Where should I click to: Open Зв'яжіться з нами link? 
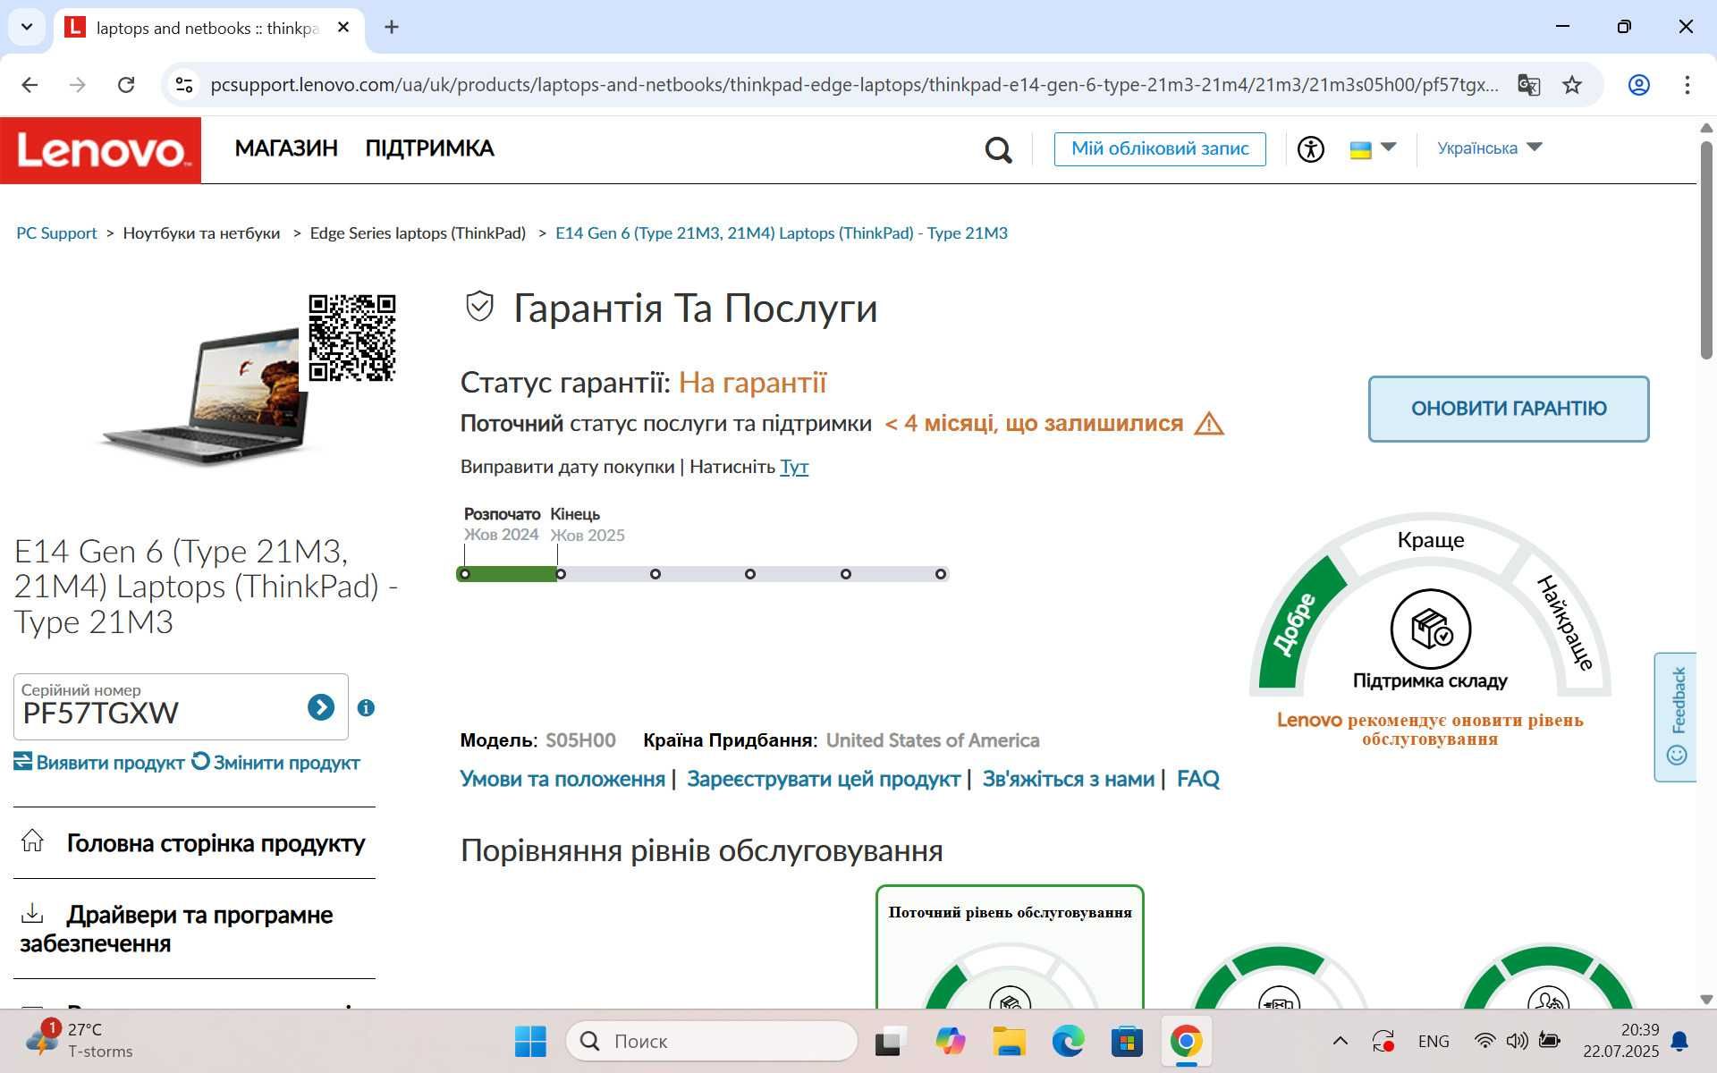pyautogui.click(x=1069, y=779)
